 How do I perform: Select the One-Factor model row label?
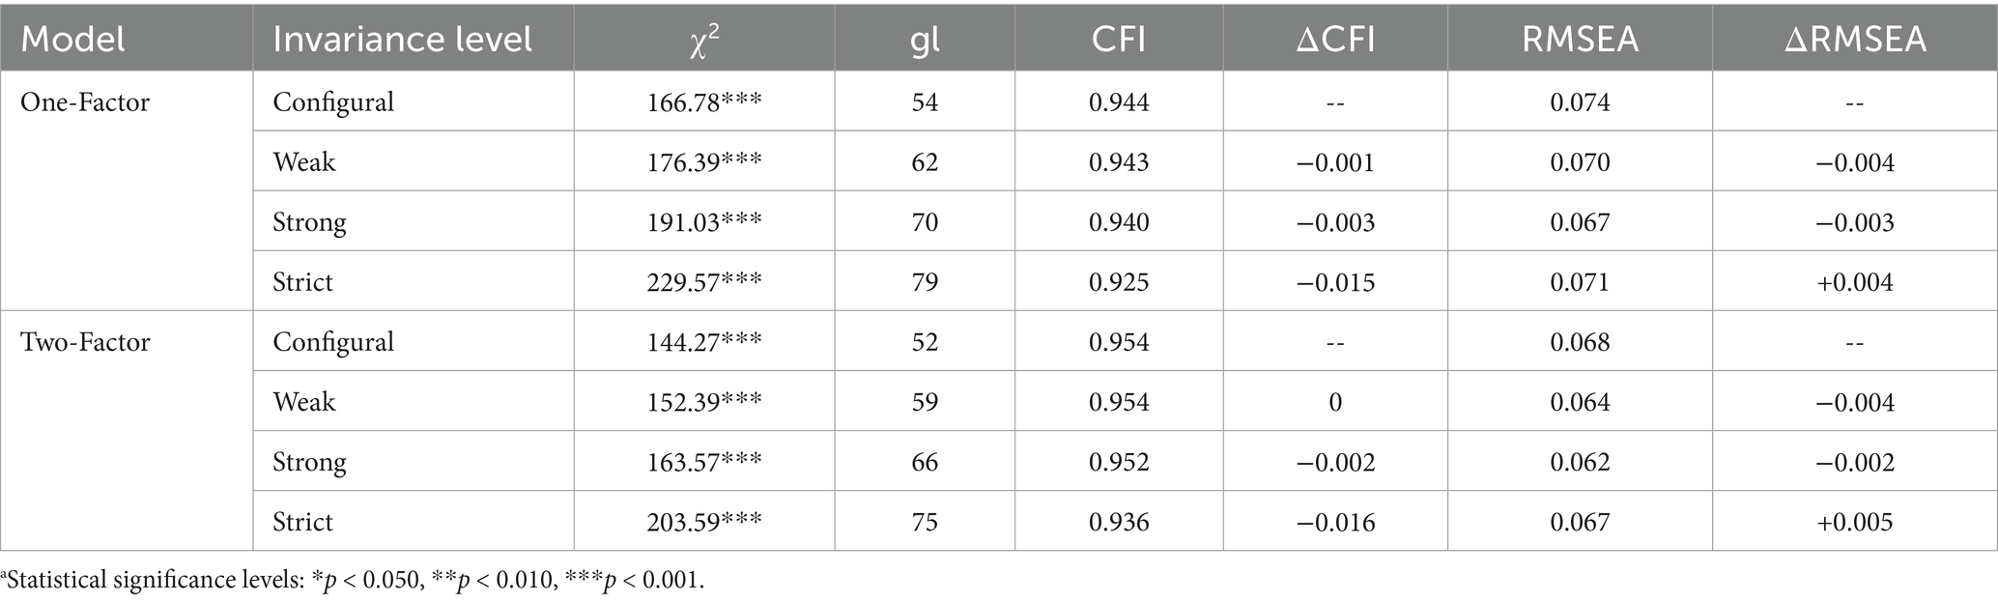click(85, 102)
